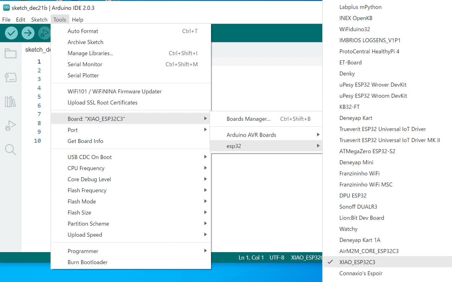Pick the Sonoff DUALR3 board

pyautogui.click(x=387, y=206)
